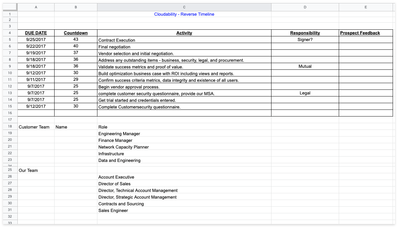Click the countdown cell showing 43

pos(76,39)
